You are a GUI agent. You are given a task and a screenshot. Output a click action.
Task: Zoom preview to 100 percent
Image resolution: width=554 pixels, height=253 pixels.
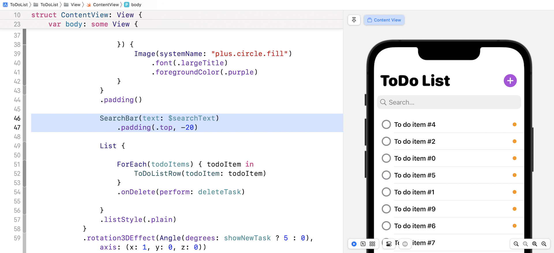tap(525, 244)
